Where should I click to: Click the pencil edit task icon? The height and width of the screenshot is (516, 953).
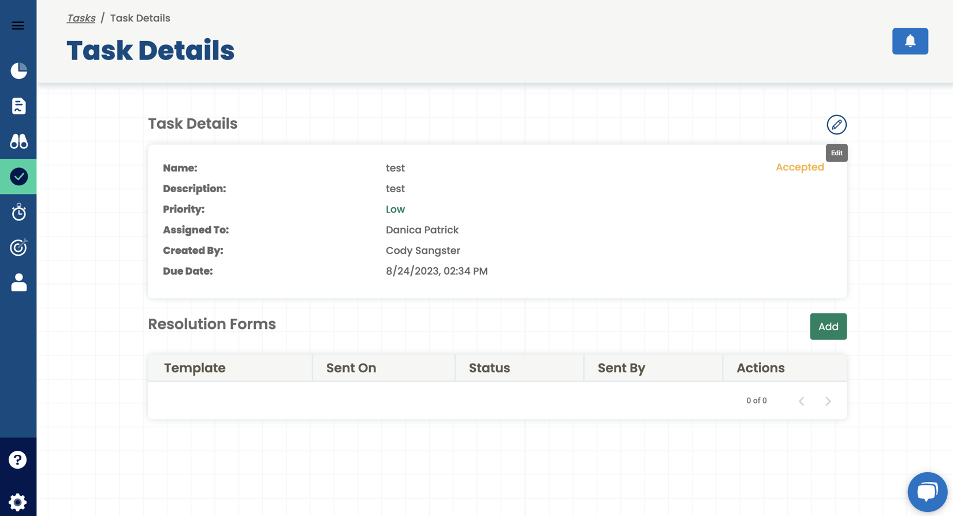coord(836,125)
